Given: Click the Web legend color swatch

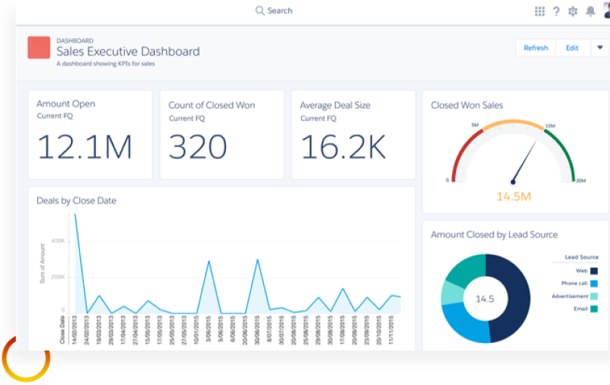Looking at the screenshot, I should (x=593, y=271).
